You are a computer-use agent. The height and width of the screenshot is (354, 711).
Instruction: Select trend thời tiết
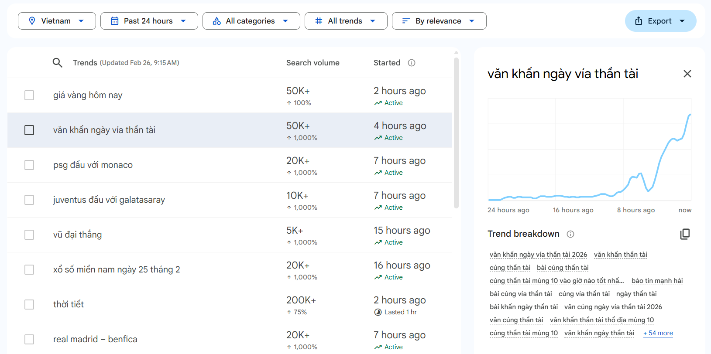click(x=69, y=304)
